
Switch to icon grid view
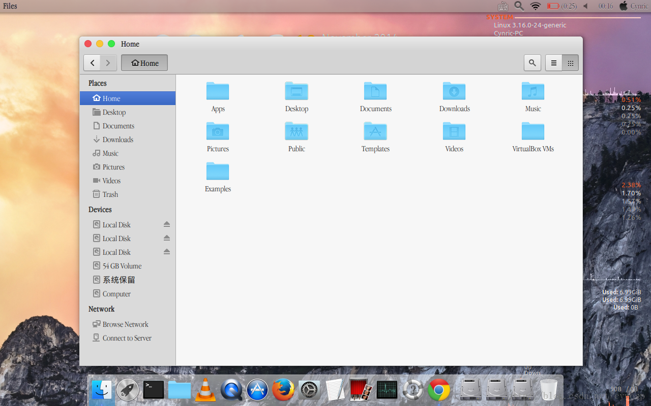coord(570,63)
